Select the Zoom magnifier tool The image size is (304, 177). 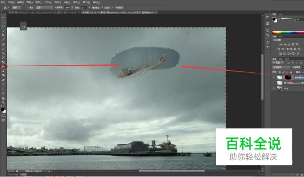(x=3, y=103)
